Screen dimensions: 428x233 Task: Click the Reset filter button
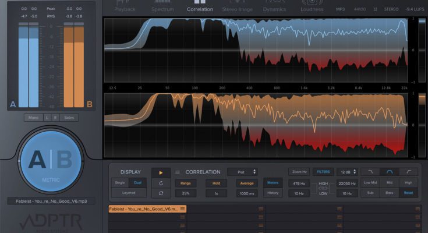[x=408, y=193]
